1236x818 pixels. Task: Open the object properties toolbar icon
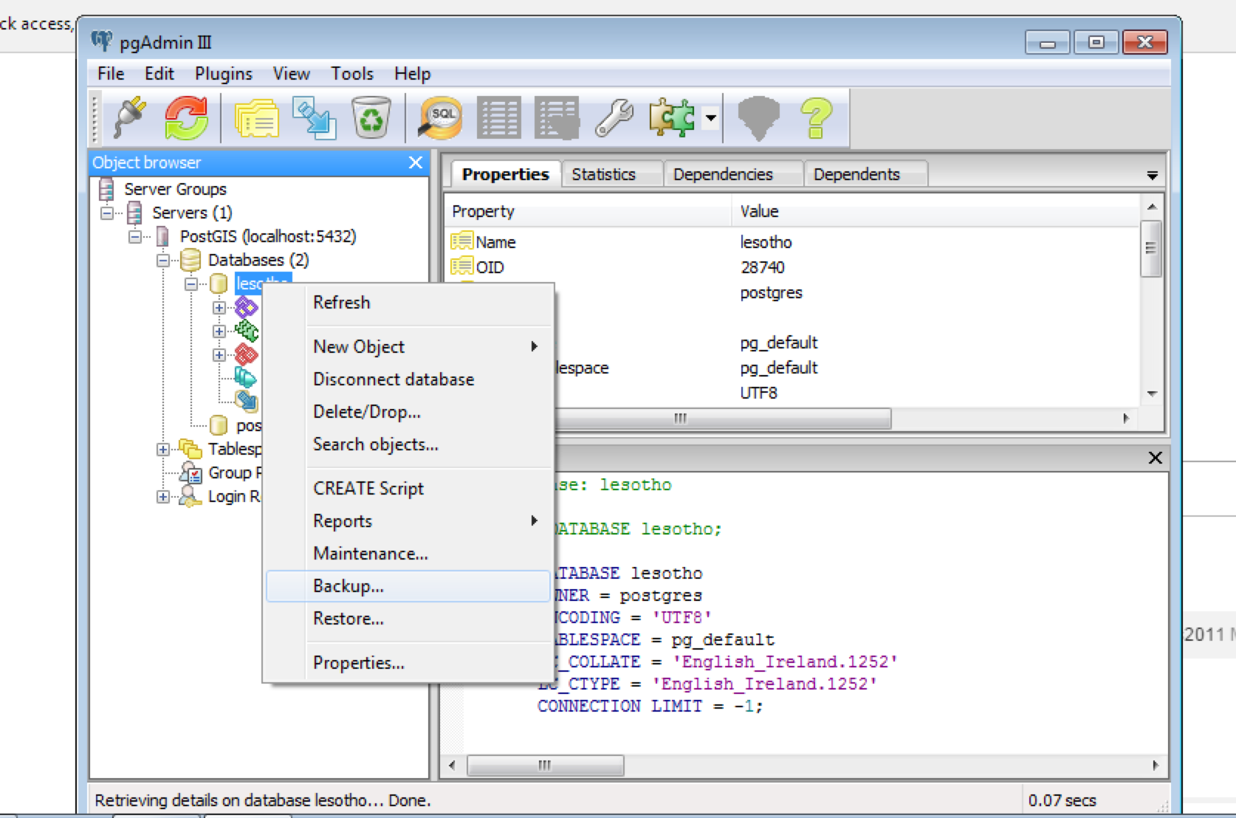pos(256,118)
